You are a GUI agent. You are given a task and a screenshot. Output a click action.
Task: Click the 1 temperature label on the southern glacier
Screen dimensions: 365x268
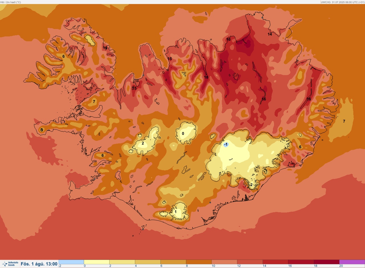click(x=176, y=212)
